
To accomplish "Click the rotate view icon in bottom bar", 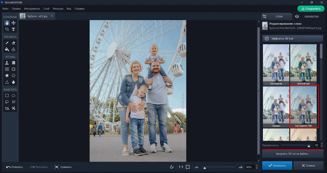I will [172, 167].
